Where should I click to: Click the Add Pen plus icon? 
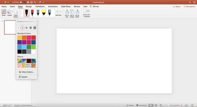(57, 12)
